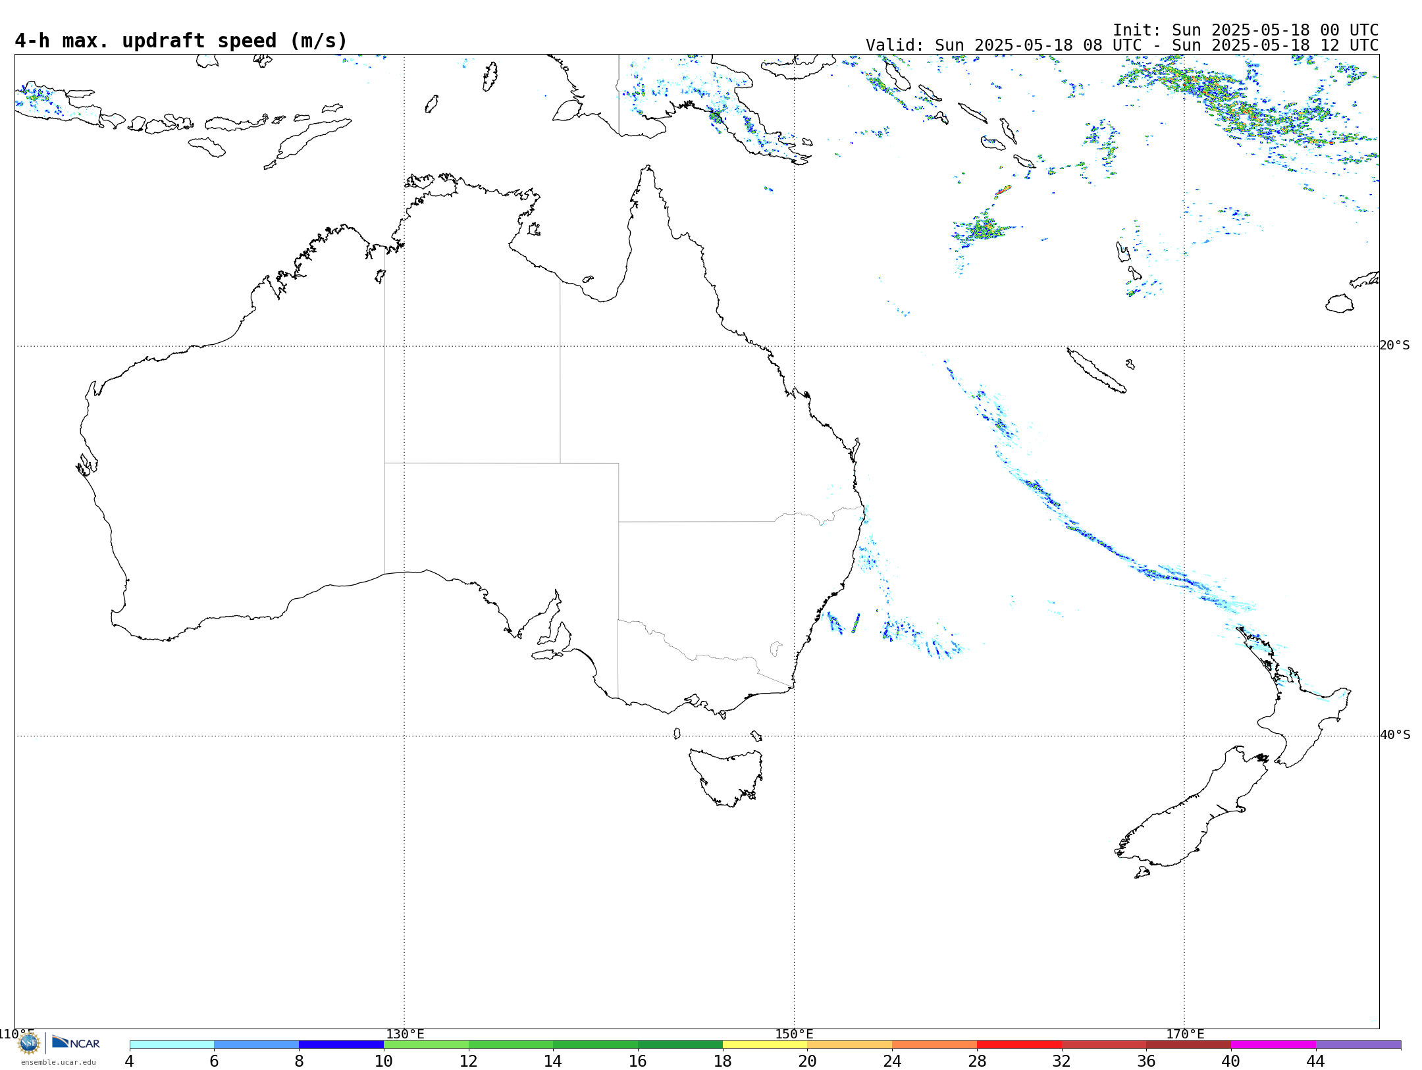The image size is (1422, 1070).
Task: Click the New Caledonia island outline
Action: tap(1096, 370)
